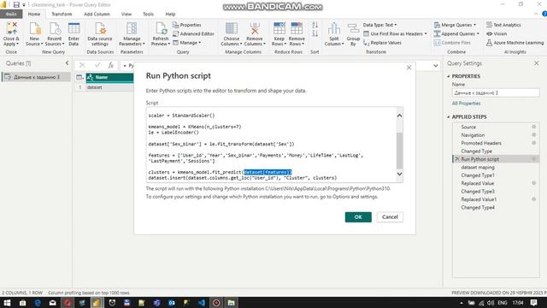Open Vision in AI Insights
547x308 pixels.
[x=497, y=34]
